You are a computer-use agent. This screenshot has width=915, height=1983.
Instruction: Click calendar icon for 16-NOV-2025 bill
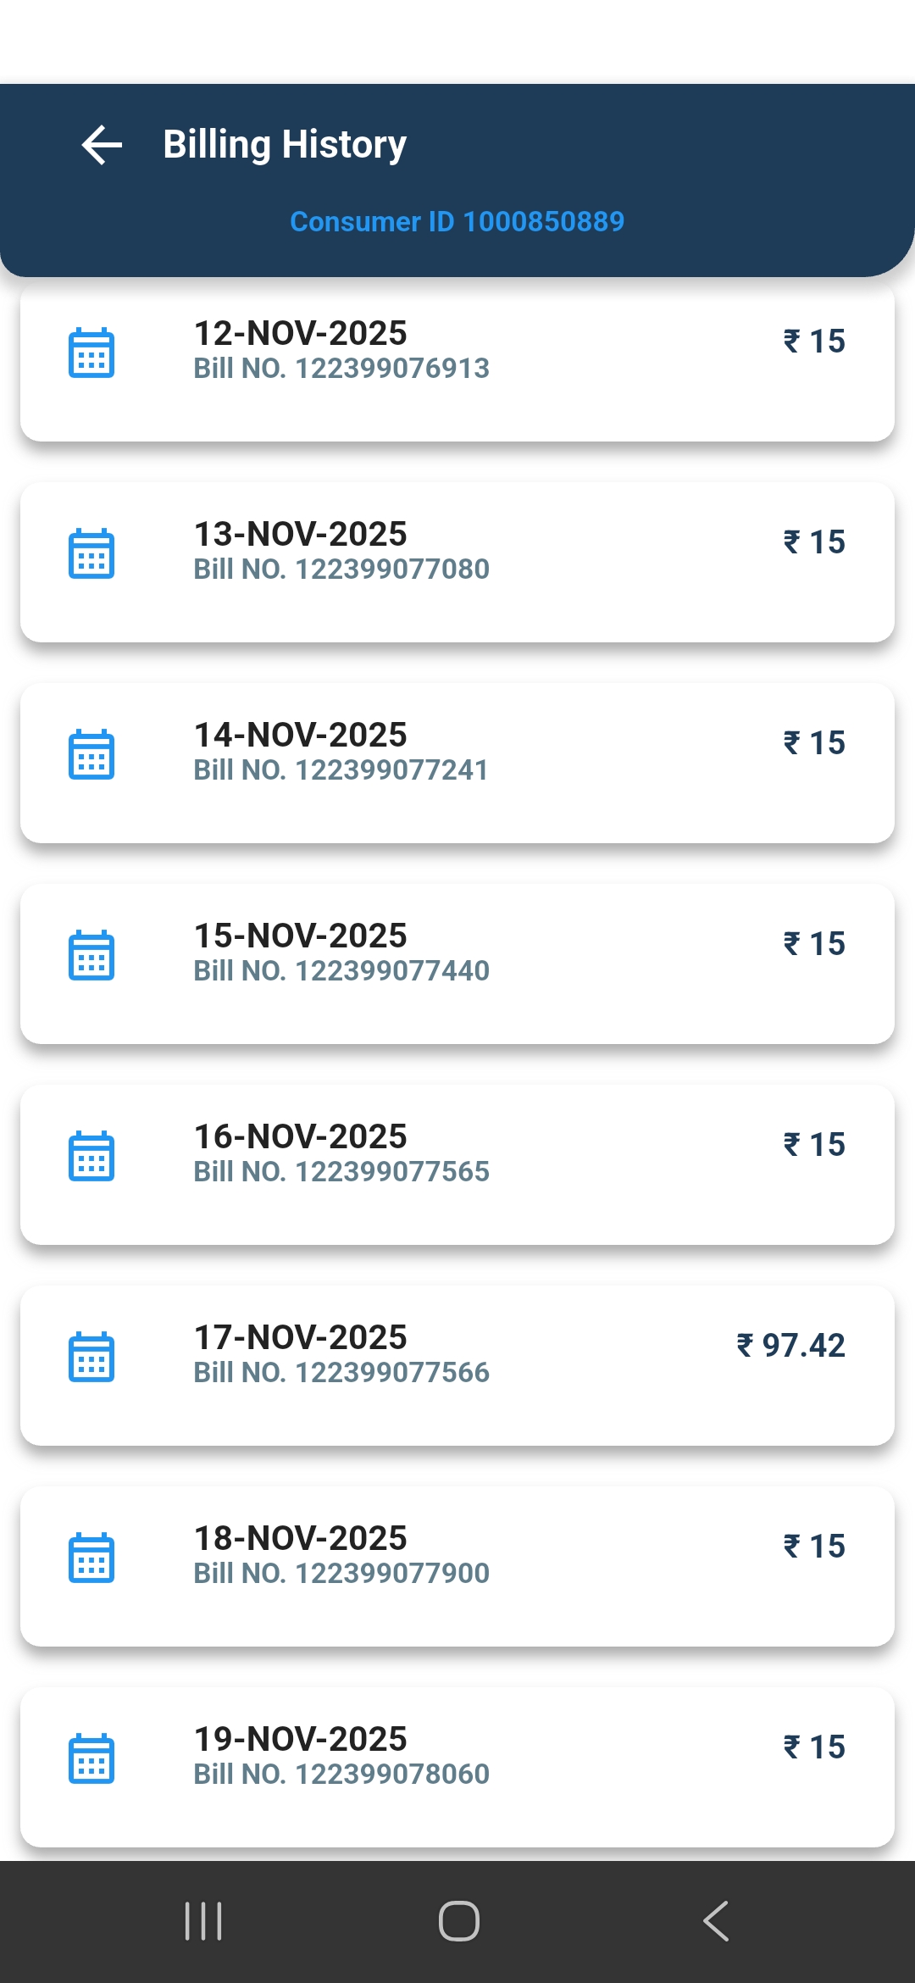(91, 1156)
